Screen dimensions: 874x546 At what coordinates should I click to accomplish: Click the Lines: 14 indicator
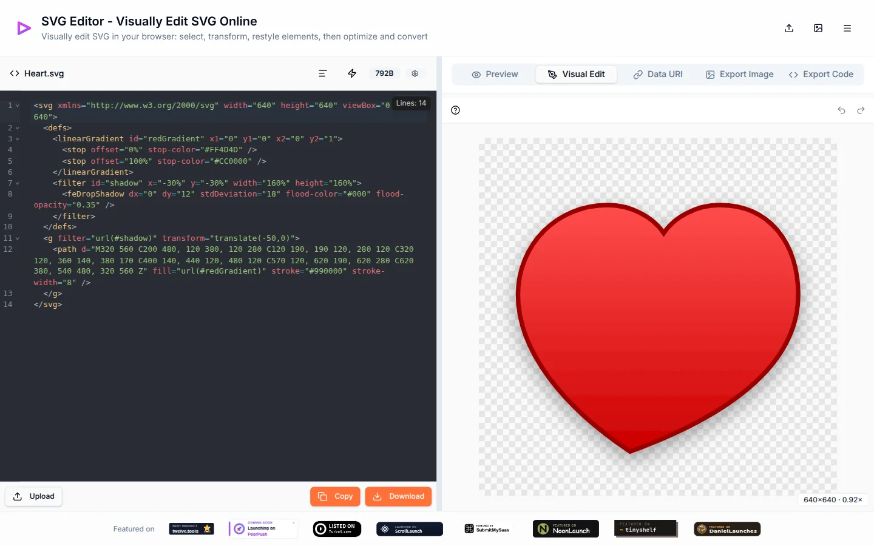tap(411, 103)
